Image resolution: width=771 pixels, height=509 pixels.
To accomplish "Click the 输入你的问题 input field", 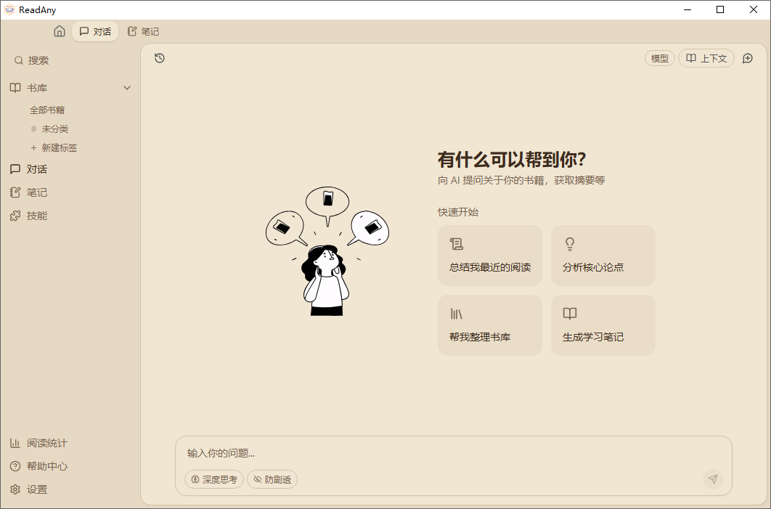I will [363, 452].
